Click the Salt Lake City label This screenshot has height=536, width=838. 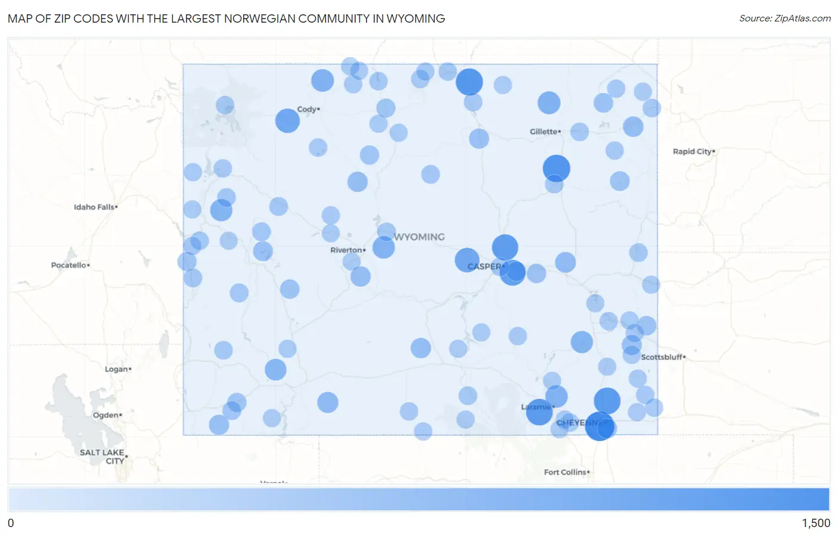pyautogui.click(x=104, y=457)
